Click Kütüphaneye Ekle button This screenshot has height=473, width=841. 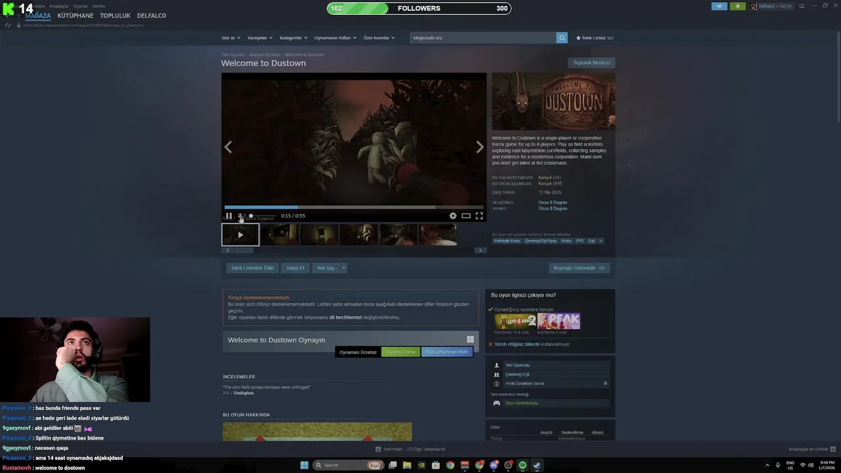(x=447, y=352)
